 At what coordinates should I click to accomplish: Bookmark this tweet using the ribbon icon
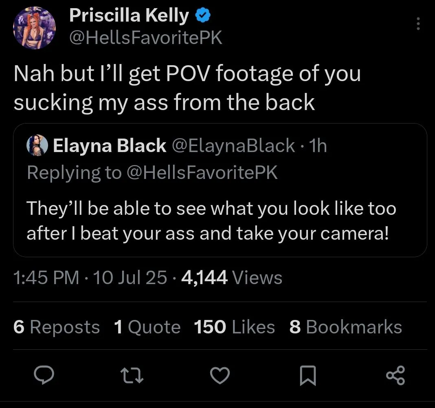(x=308, y=375)
